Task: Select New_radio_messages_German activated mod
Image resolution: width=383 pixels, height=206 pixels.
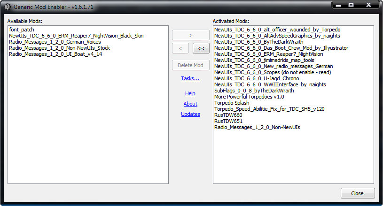Action: [274, 66]
